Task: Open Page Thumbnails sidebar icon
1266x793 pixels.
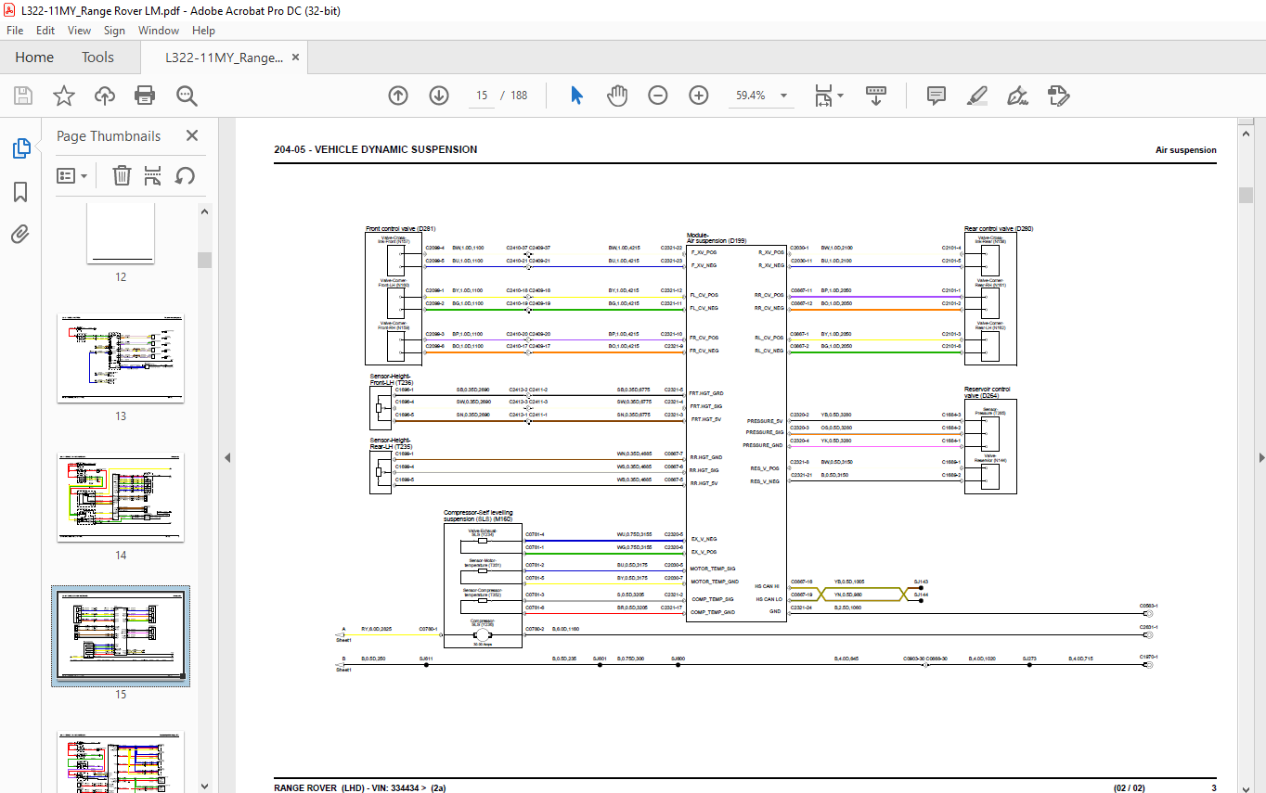Action: [x=20, y=148]
